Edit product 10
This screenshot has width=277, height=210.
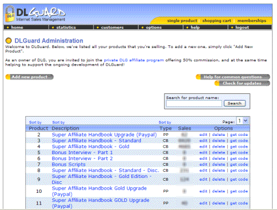point(203,191)
